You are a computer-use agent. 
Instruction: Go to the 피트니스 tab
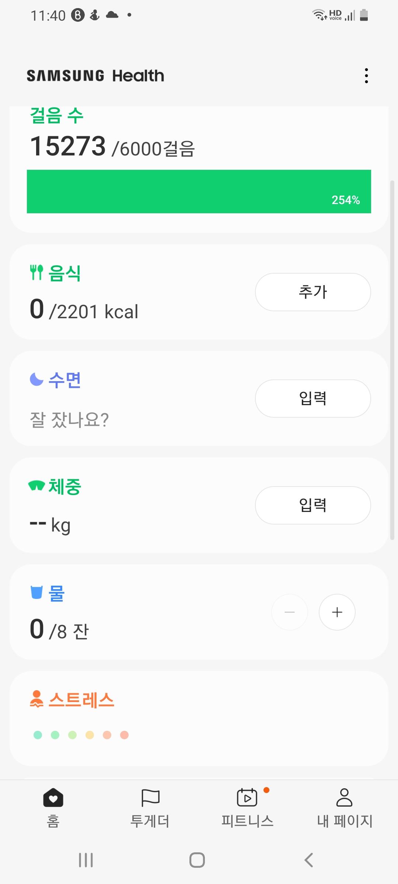pyautogui.click(x=247, y=807)
